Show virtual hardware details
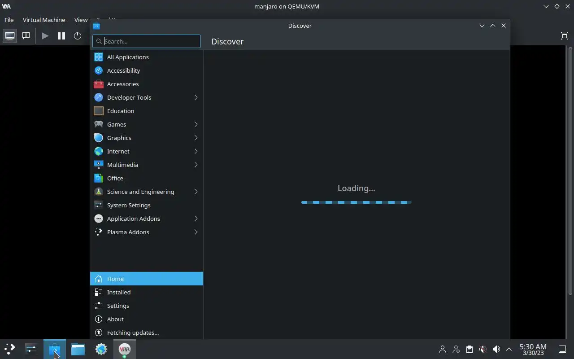 [26, 35]
